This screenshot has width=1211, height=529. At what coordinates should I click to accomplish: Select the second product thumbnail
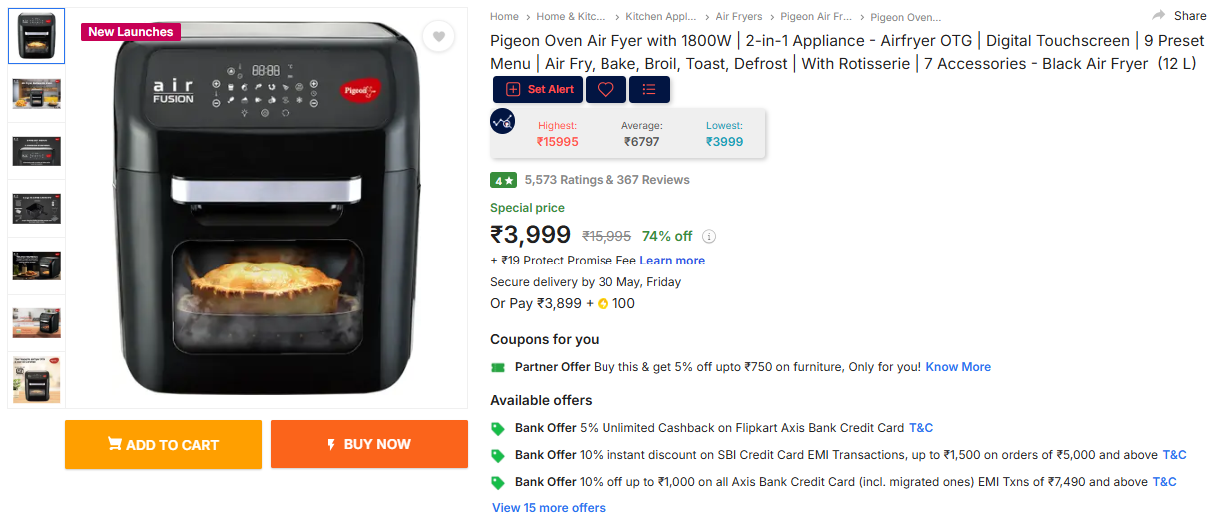pyautogui.click(x=36, y=94)
